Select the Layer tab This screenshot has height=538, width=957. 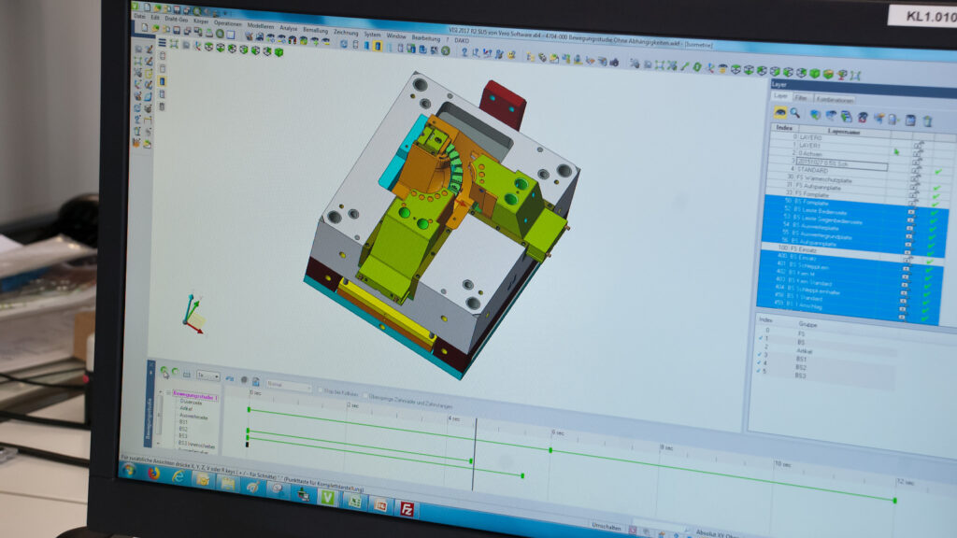pos(780,96)
